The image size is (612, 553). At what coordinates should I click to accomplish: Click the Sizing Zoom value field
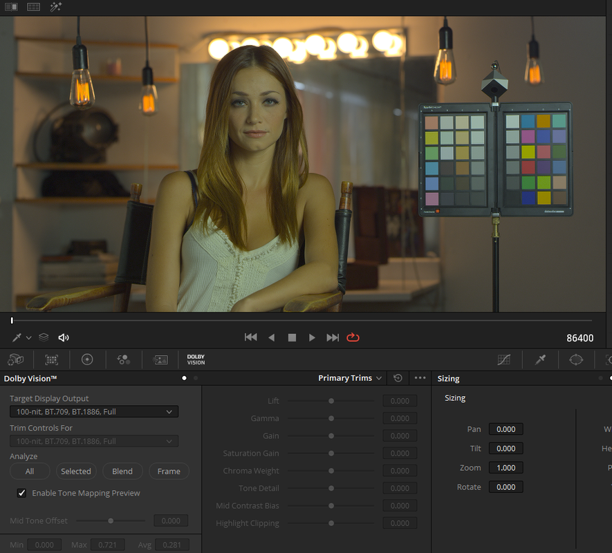tap(506, 468)
